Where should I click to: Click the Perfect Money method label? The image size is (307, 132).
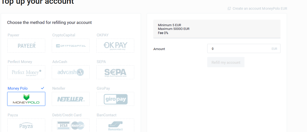coord(20,62)
